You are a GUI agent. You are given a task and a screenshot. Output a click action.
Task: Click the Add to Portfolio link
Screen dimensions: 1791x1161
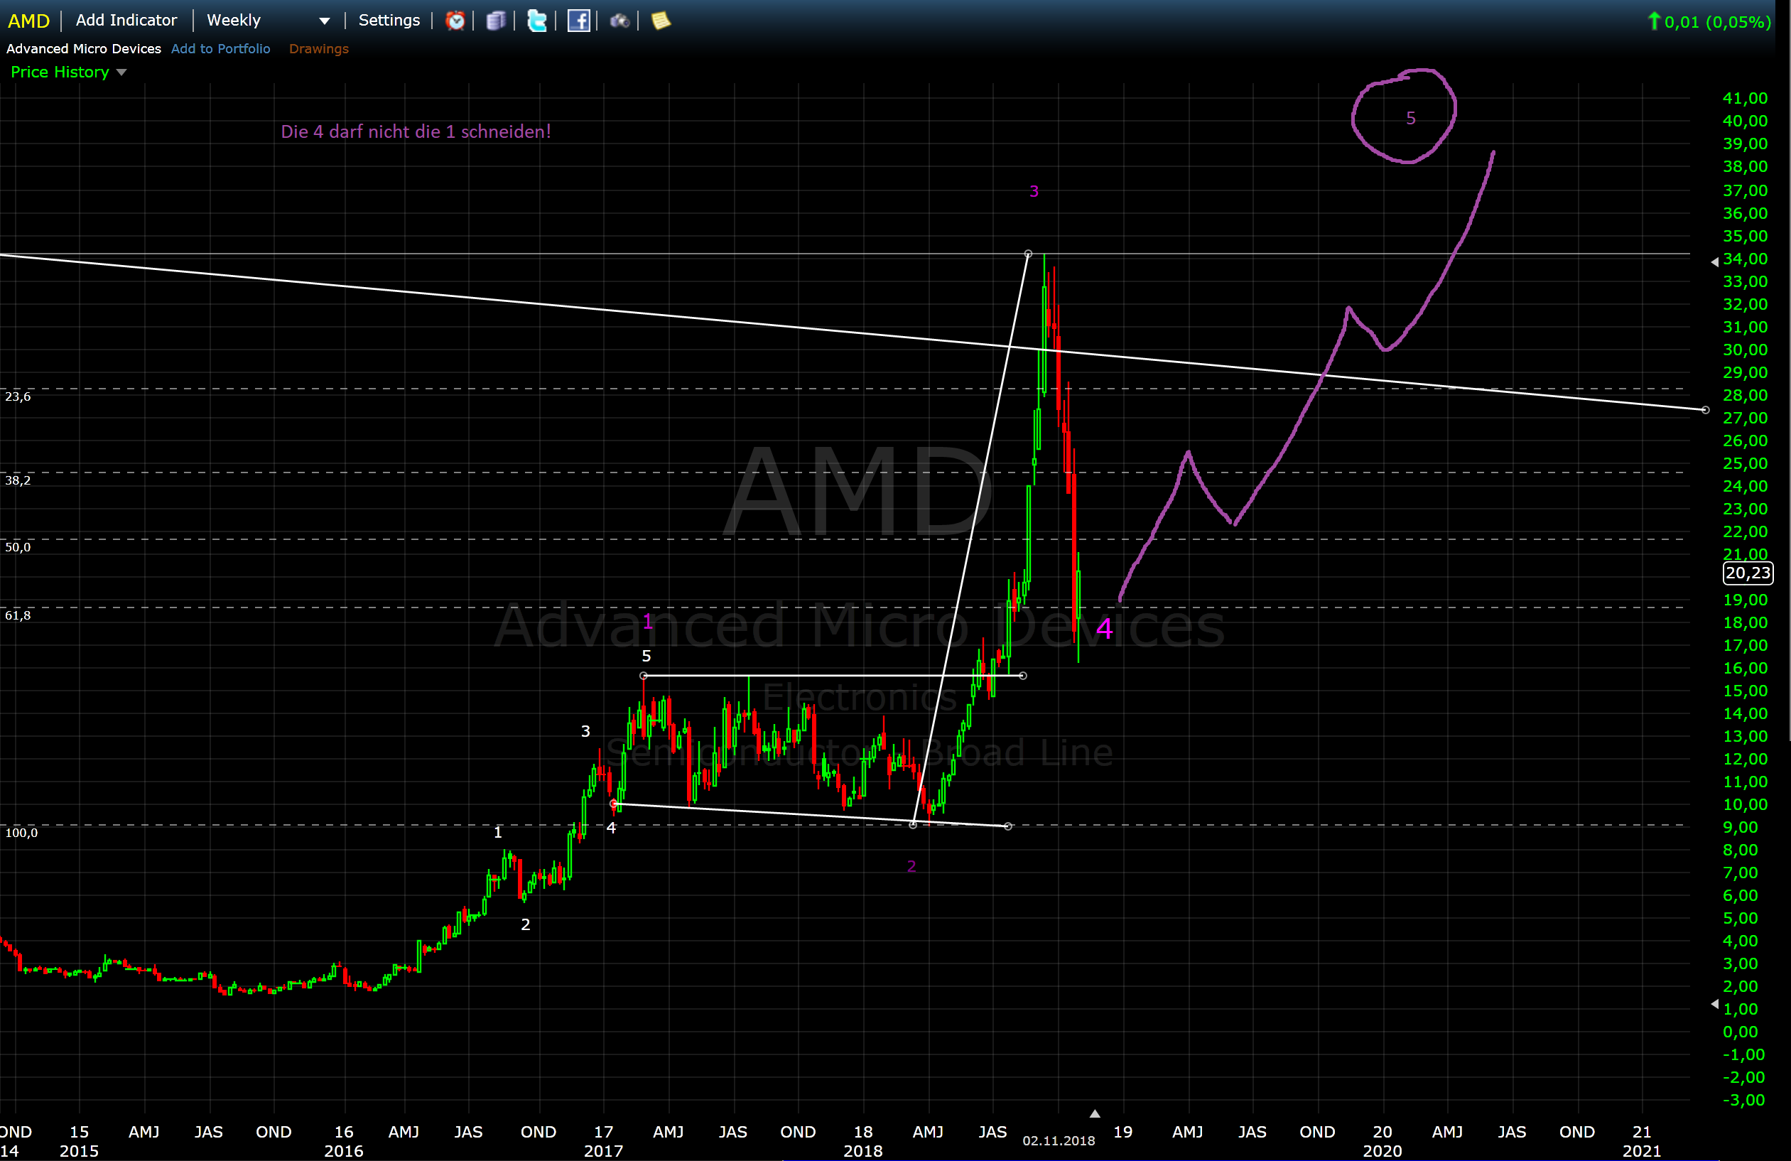point(220,48)
